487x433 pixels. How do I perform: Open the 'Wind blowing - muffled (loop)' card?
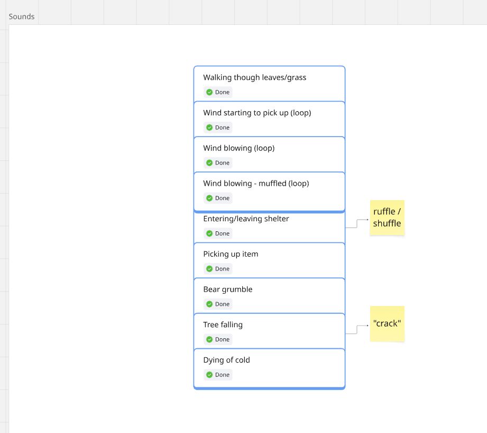[269, 192]
